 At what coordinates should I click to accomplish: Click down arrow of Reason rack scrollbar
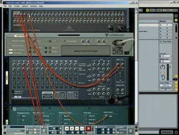136,123
